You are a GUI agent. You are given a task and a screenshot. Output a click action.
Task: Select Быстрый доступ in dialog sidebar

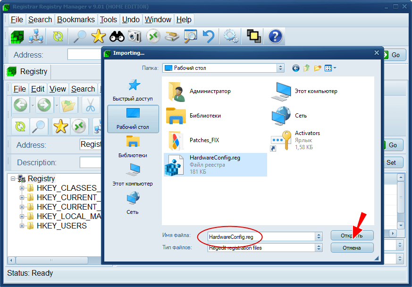[x=133, y=91]
